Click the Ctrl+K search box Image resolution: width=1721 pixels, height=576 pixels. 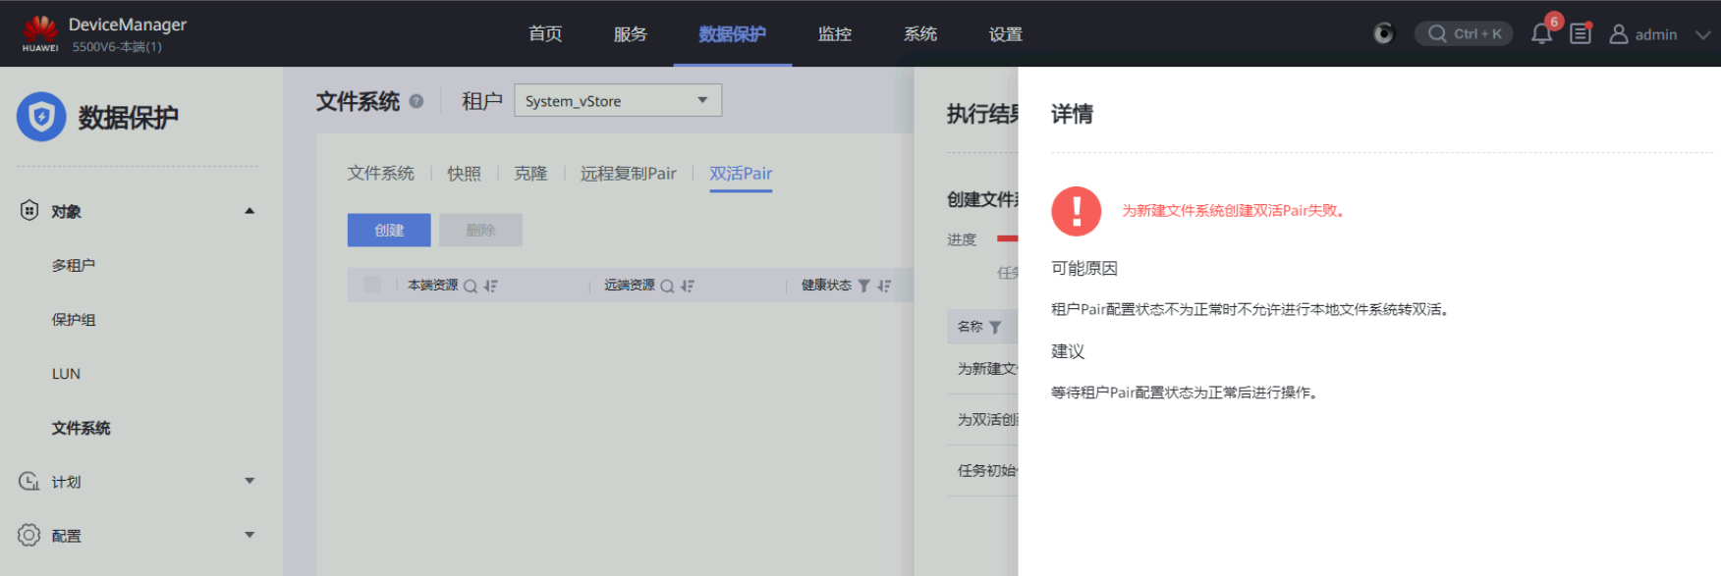click(1464, 34)
